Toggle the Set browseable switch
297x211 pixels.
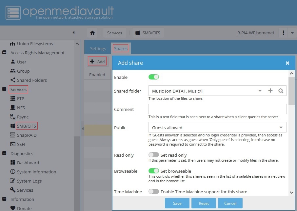point(153,171)
